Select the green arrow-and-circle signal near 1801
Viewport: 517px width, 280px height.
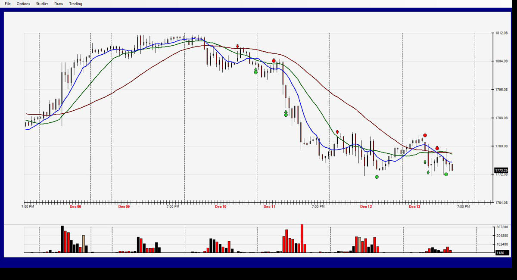255,71
